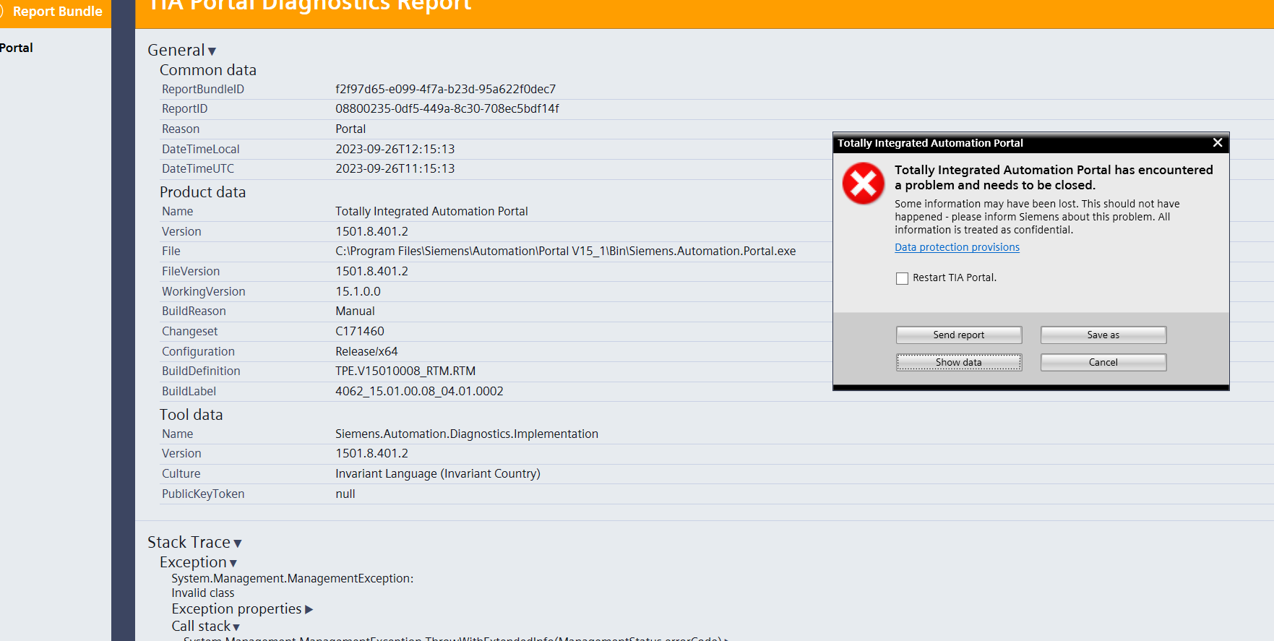1274x641 pixels.
Task: Select the DateTimeUTC value 2023-09-26T11:15:13
Action: point(395,168)
